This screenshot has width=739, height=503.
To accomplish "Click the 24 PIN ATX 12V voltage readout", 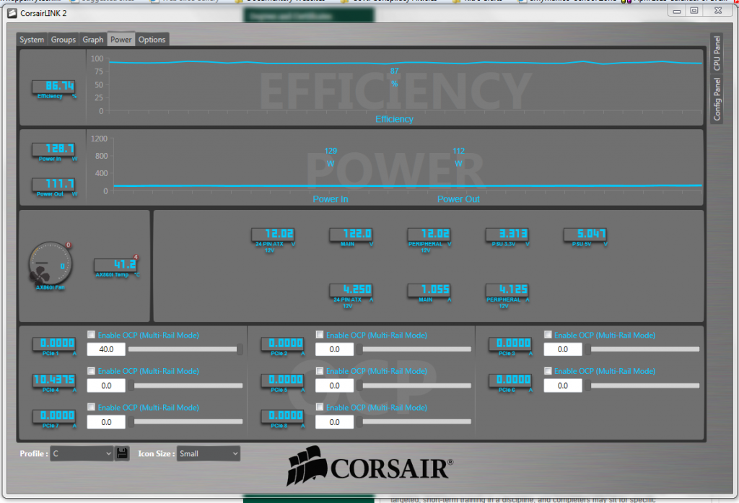I will point(273,235).
